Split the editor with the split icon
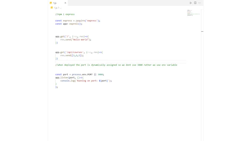 click(x=195, y=3)
